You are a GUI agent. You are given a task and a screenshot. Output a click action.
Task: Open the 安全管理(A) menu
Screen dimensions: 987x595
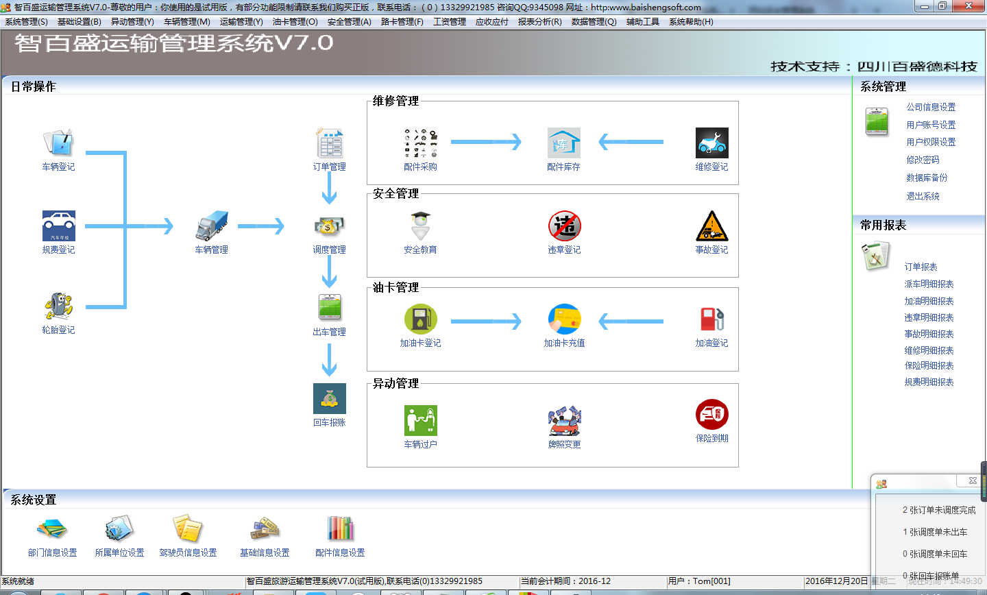[350, 22]
